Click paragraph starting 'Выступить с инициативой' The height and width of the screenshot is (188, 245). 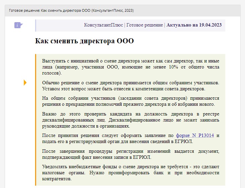(x=131, y=67)
